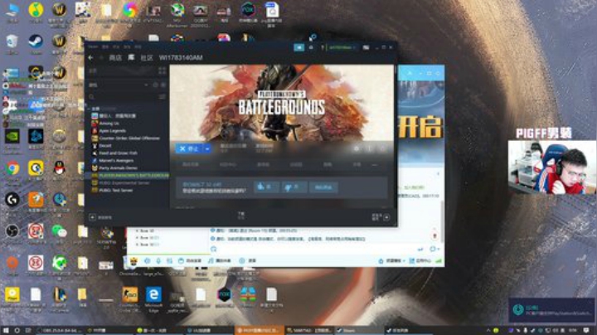Switch to Steam in taskbar
597x335 pixels.
[x=359, y=330]
